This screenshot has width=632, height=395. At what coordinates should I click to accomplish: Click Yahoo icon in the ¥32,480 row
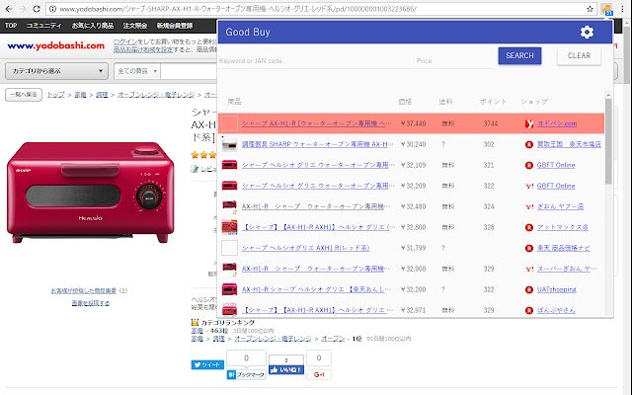529,206
